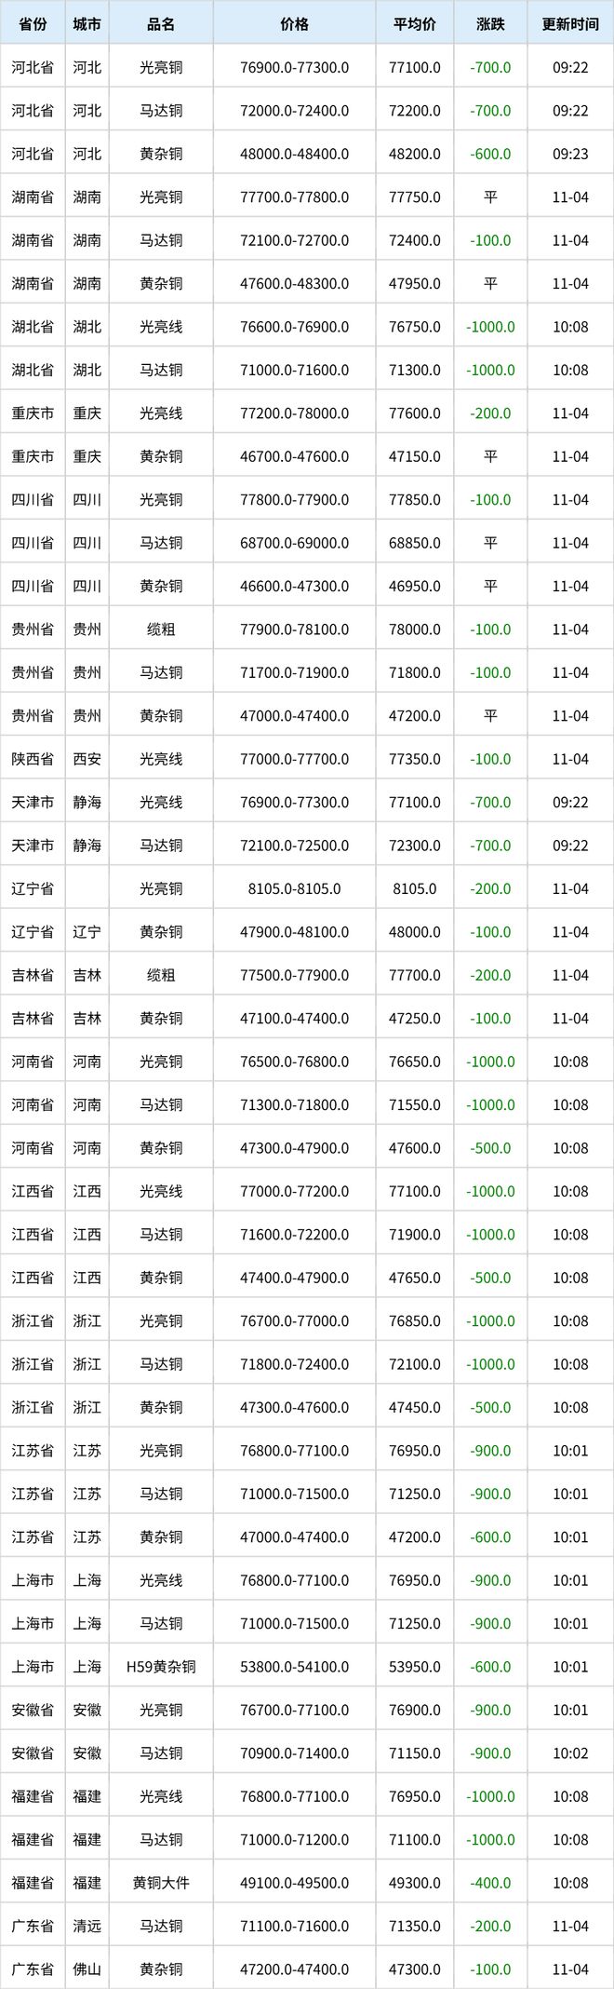Image resolution: width=614 pixels, height=1989 pixels.
Task: Select the 城市 column header
Action: [x=87, y=24]
